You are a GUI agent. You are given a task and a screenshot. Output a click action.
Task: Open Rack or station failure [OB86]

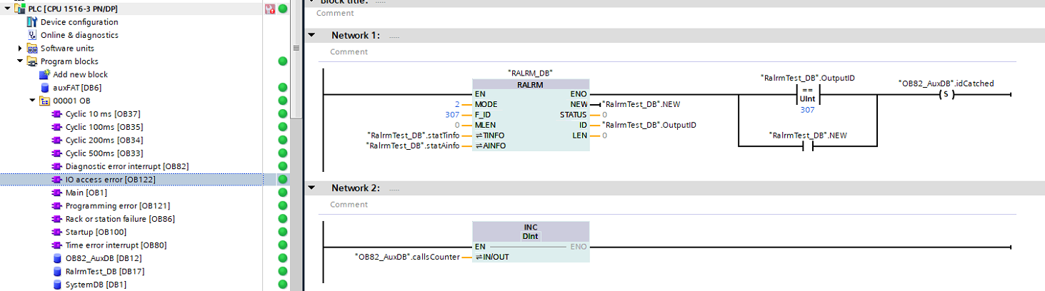coord(119,219)
